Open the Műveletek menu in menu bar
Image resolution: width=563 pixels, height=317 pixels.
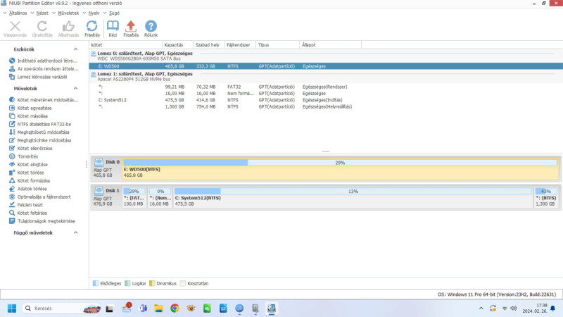(68, 13)
